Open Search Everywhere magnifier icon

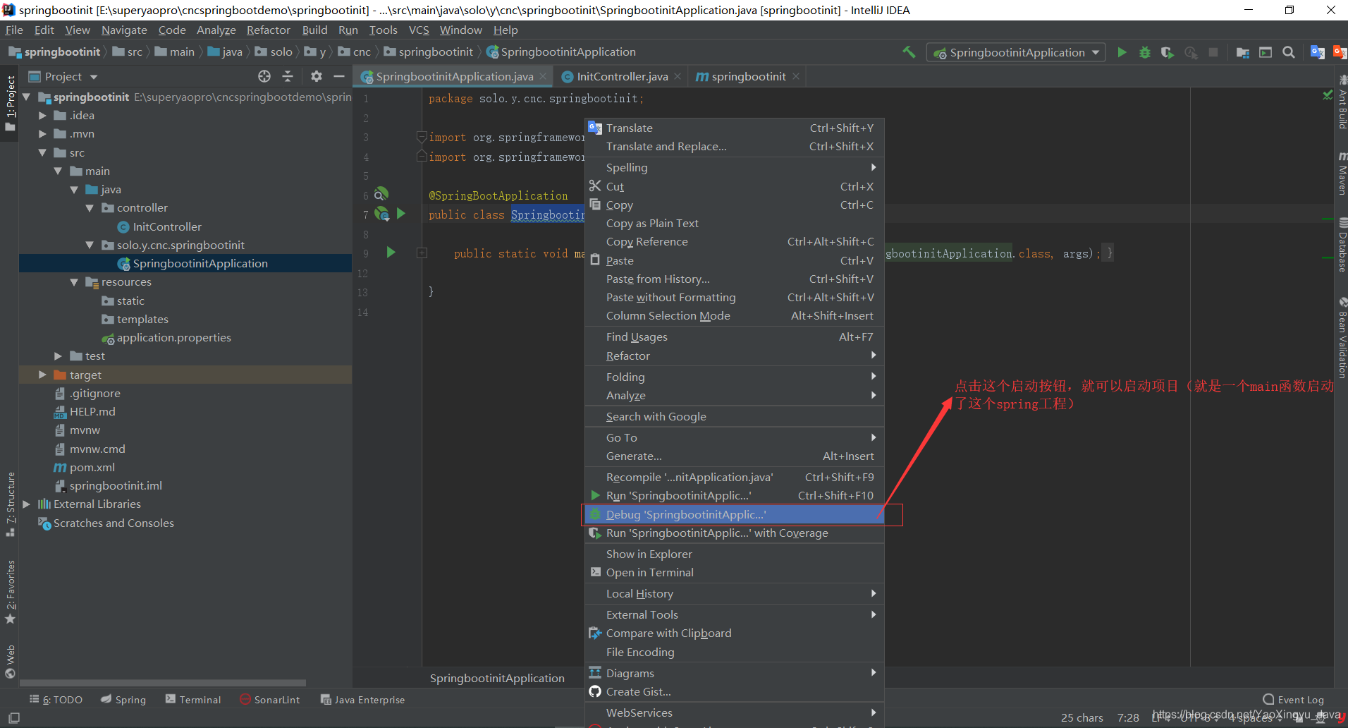pyautogui.click(x=1289, y=52)
